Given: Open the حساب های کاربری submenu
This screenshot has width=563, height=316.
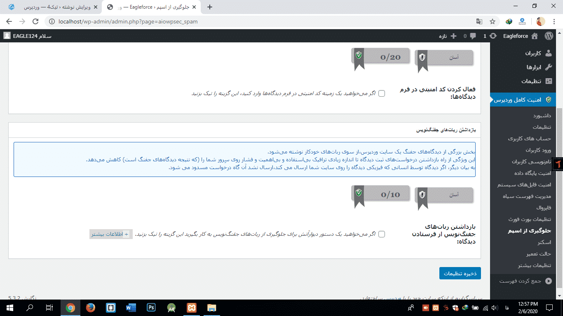Looking at the screenshot, I should coord(530,139).
